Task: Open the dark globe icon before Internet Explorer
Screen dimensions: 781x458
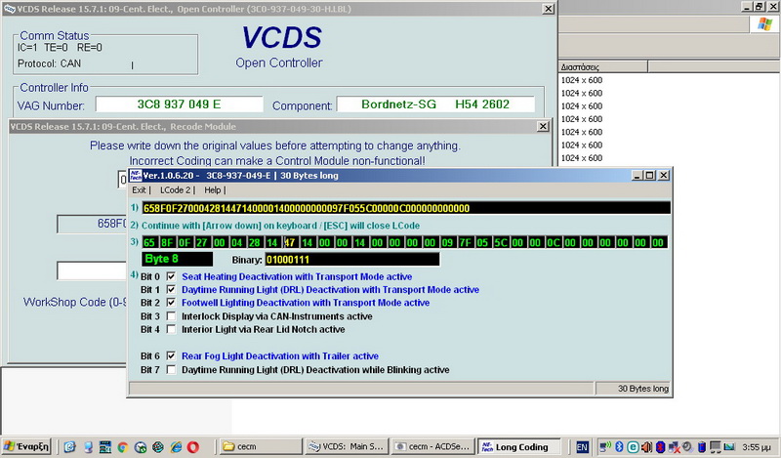Action: point(158,447)
